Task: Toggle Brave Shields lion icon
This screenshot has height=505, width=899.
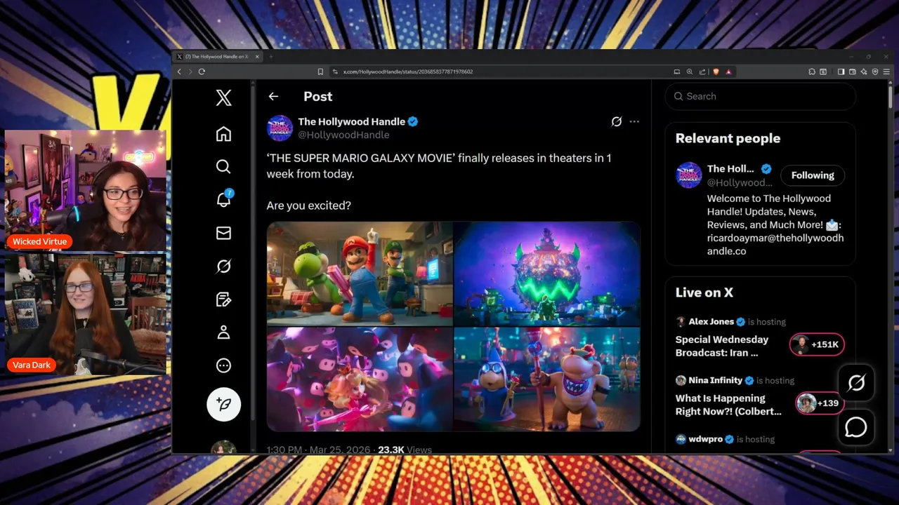Action: click(716, 72)
